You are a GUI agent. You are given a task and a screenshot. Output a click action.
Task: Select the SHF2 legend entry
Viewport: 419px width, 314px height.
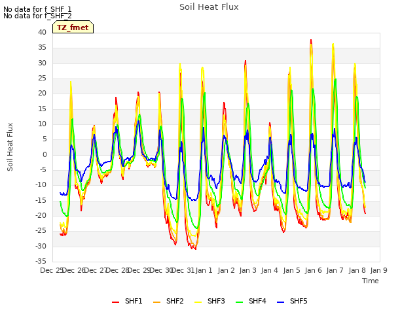tap(168, 301)
